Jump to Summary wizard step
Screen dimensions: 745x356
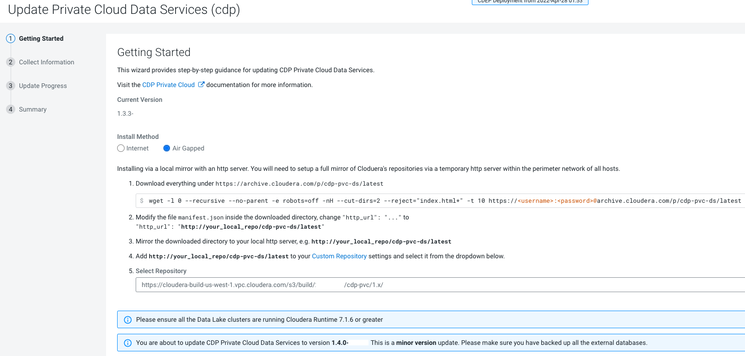(32, 109)
